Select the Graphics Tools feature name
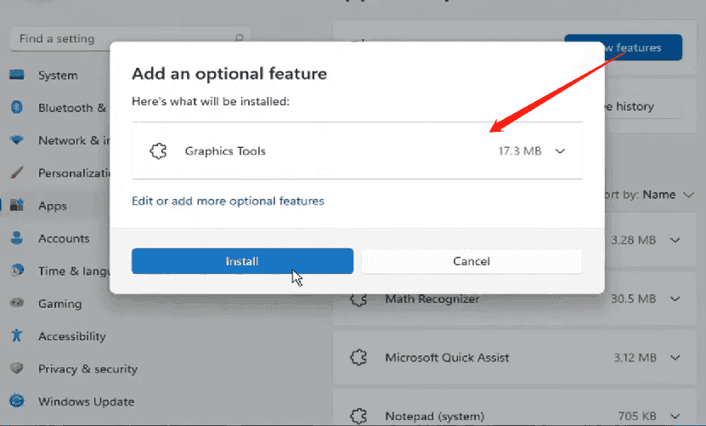This screenshot has height=426, width=706. point(225,151)
